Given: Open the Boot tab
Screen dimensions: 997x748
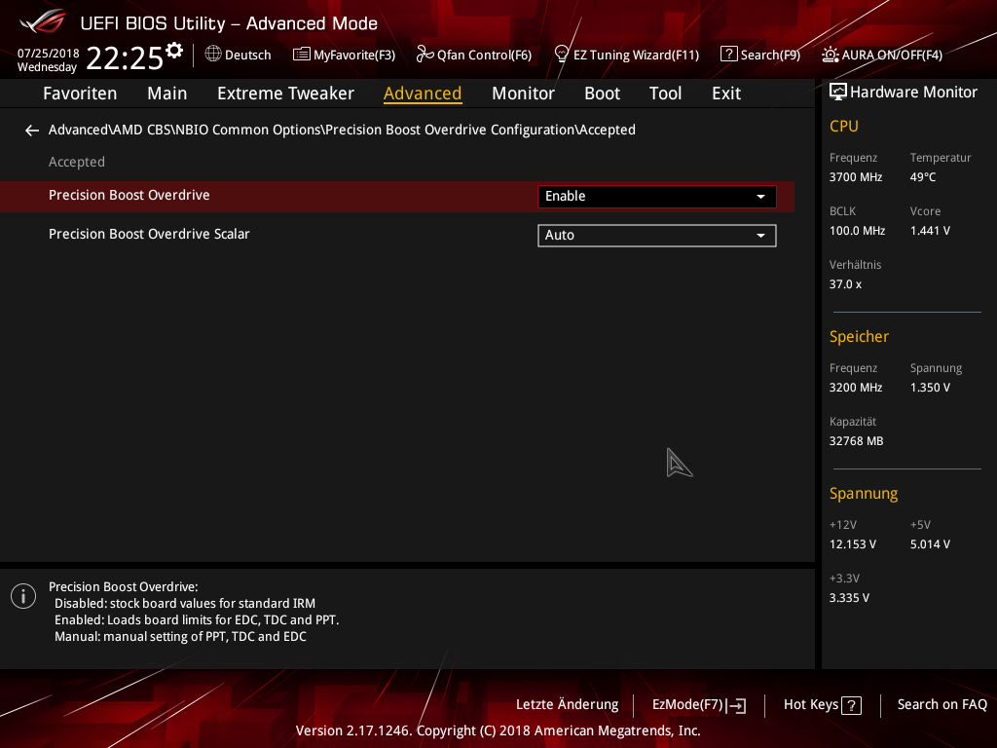Looking at the screenshot, I should [602, 93].
